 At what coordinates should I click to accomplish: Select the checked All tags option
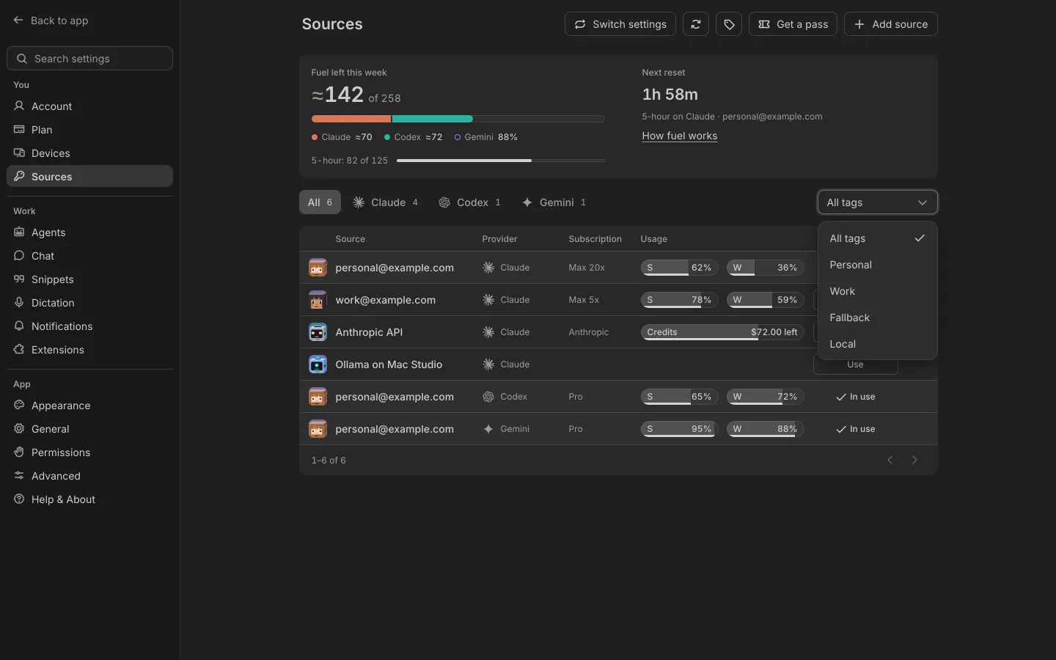pos(877,238)
